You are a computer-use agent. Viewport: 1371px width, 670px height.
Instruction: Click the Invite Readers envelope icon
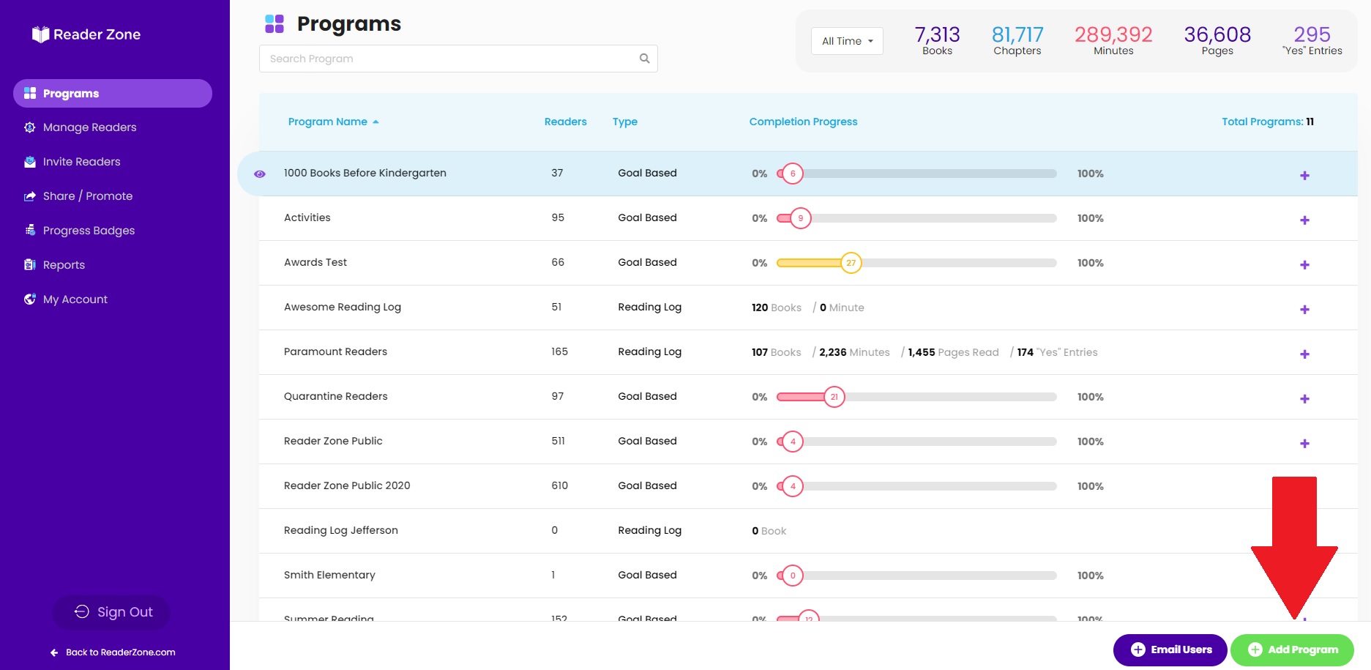click(30, 162)
